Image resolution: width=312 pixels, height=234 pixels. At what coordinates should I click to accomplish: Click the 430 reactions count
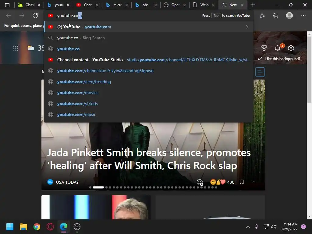click(x=231, y=182)
